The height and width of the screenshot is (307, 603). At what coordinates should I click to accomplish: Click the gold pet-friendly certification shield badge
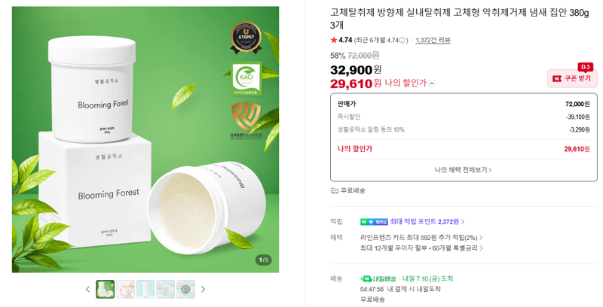[x=246, y=117]
